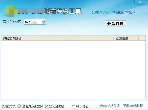Choose the 放入回收站 radio option
This screenshot has width=148, height=110.
[47, 106]
